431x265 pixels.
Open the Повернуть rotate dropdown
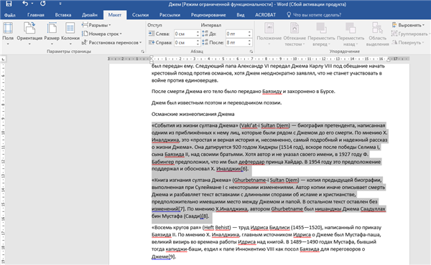pos(408,42)
